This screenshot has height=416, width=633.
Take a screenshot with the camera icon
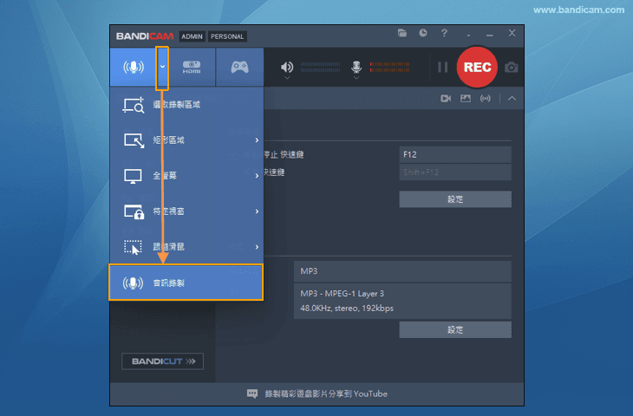click(x=511, y=68)
